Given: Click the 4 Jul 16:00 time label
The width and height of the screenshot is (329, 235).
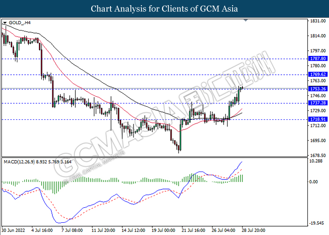Looking at the screenshot, I should pyautogui.click(x=42, y=230).
